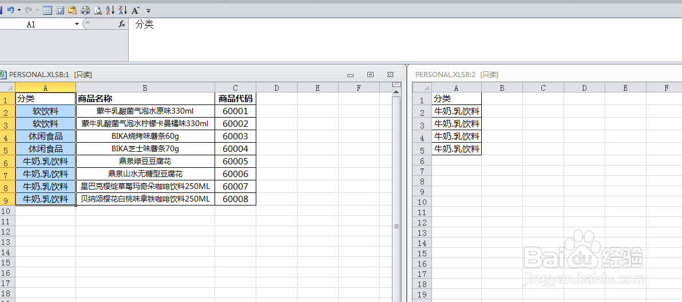The width and height of the screenshot is (682, 302).
Task: Select column E header in PERSONAL.XLSB:2
Action: click(x=625, y=88)
